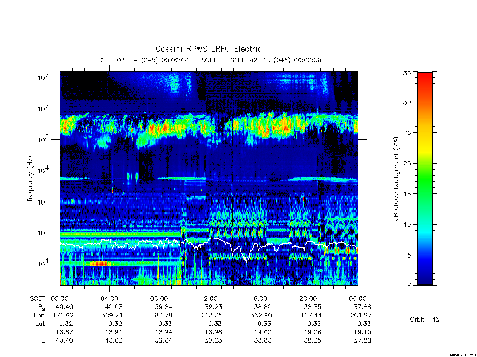The height and width of the screenshot is (357, 477).
Task: Click the 15 label on color scale
Action: (x=407, y=194)
